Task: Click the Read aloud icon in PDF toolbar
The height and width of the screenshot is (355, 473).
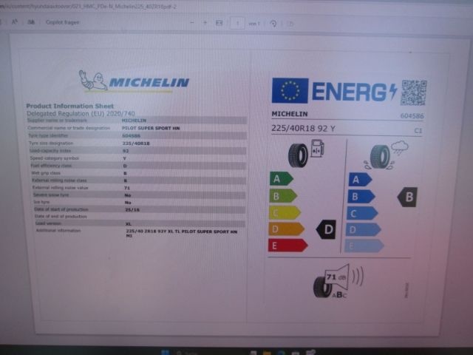Action: pos(14,21)
